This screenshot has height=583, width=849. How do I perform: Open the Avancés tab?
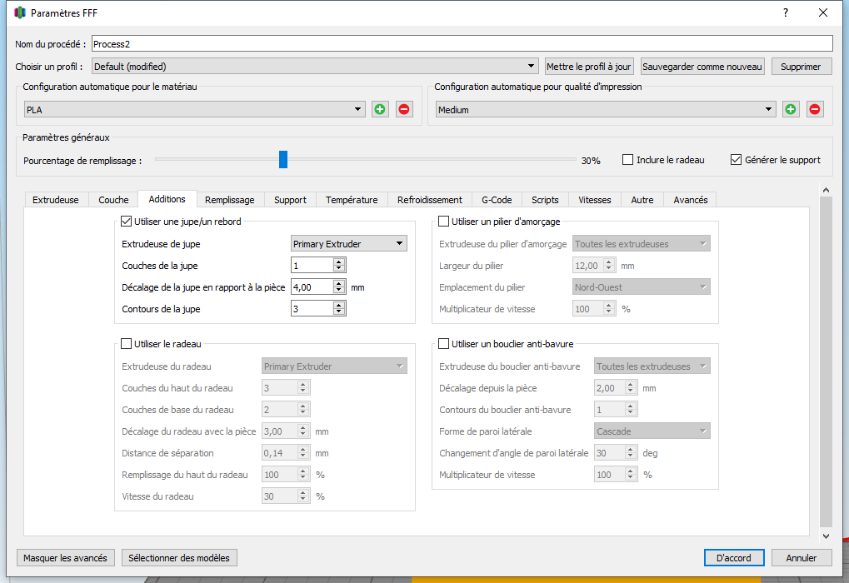tap(691, 200)
